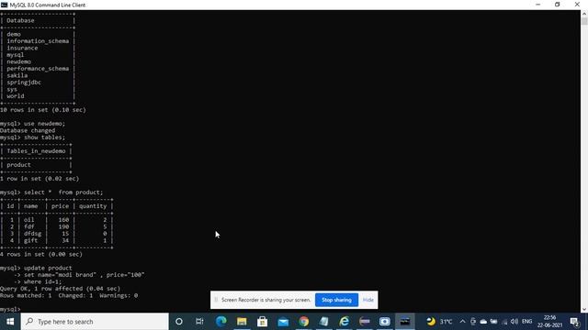Switch the ENG input language indicator

click(x=526, y=322)
